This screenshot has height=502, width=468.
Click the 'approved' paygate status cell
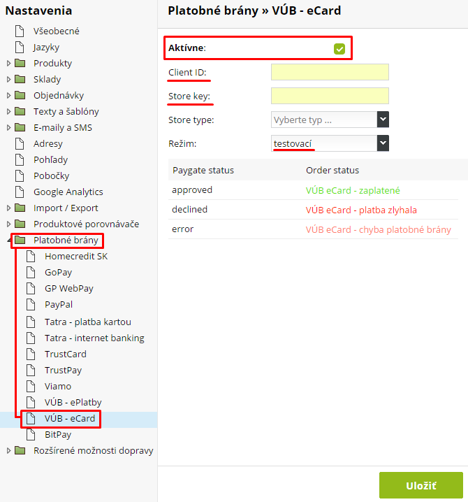click(x=192, y=190)
